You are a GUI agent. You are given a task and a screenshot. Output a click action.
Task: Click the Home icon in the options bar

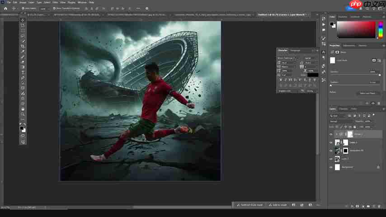[x=5, y=8]
